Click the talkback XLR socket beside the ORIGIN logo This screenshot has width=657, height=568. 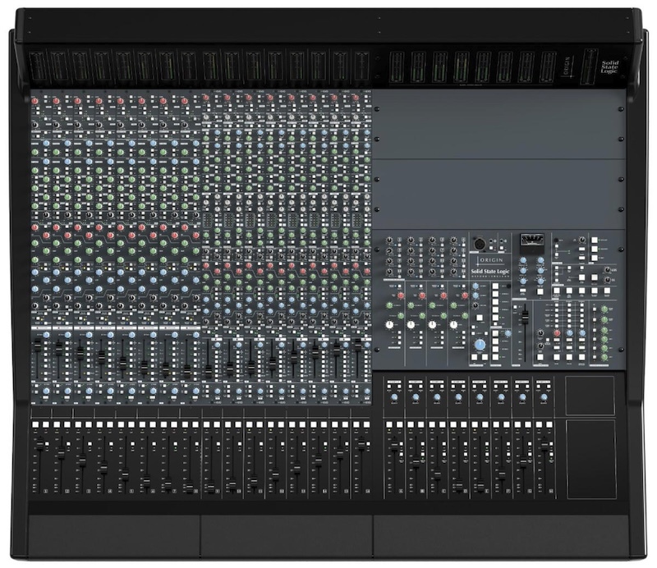(x=479, y=244)
